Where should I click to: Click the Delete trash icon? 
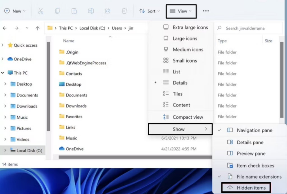(124, 11)
